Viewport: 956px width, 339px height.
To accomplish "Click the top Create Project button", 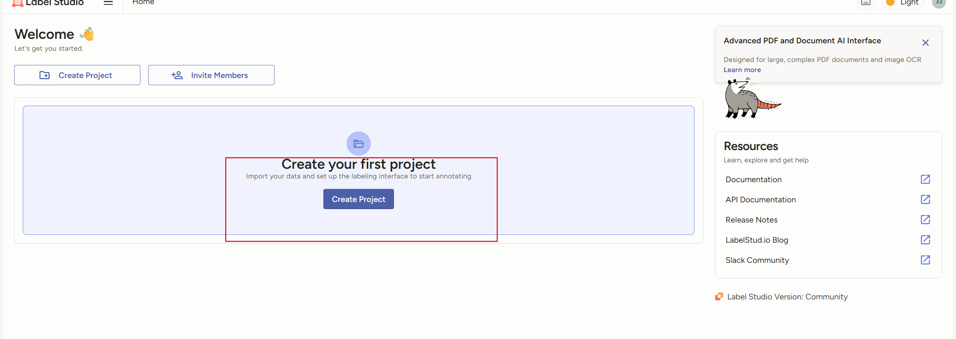I will click(77, 75).
